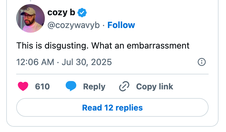Click the "Reply" text label
226x132 pixels.
(94, 87)
